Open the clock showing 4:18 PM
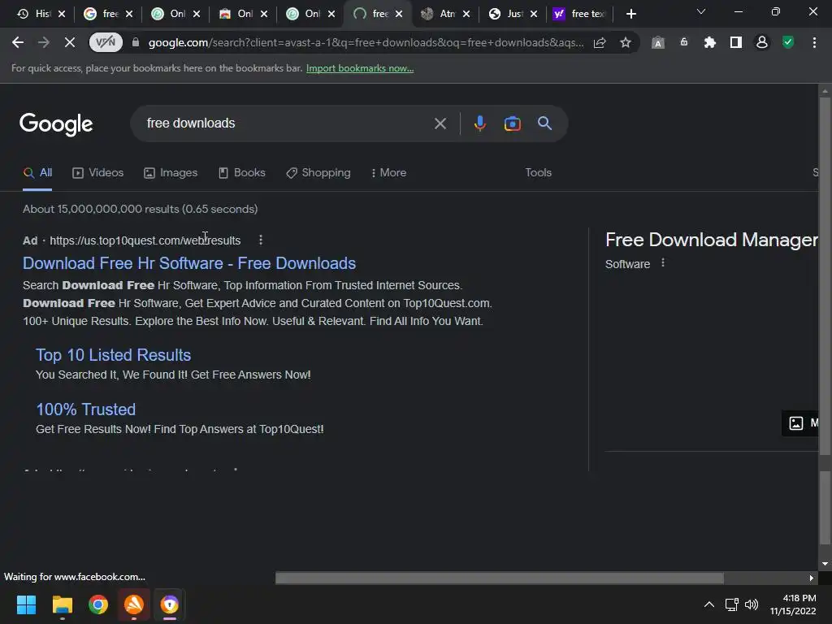 click(793, 604)
